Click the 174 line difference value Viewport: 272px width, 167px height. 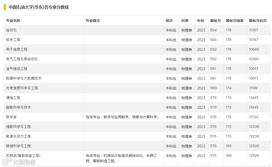229,88
